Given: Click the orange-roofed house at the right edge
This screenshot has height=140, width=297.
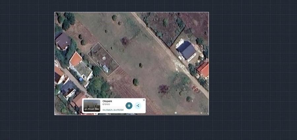Looking at the screenshot, I should [204, 70].
